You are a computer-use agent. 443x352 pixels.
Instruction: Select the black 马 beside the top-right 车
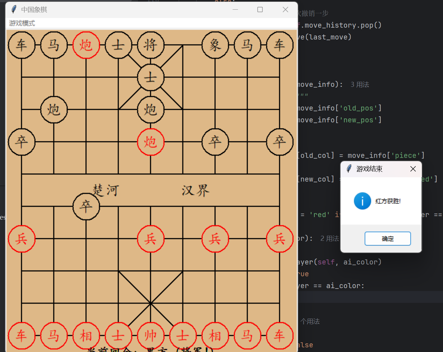(247, 45)
